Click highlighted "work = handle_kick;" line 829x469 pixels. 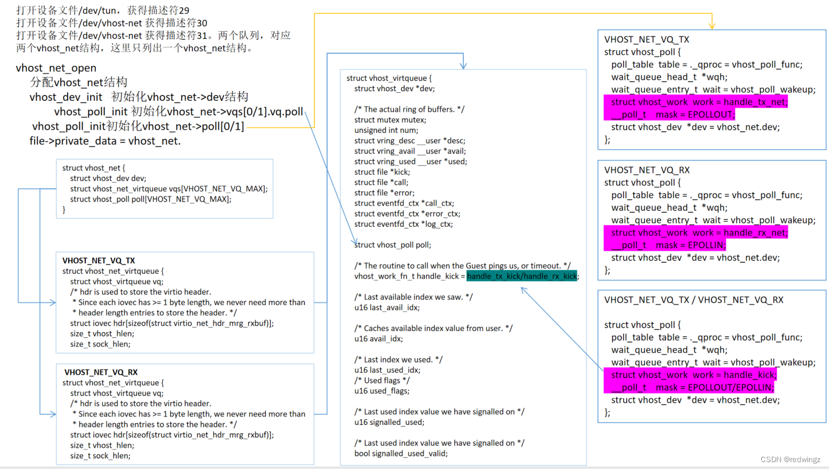pyautogui.click(x=691, y=375)
